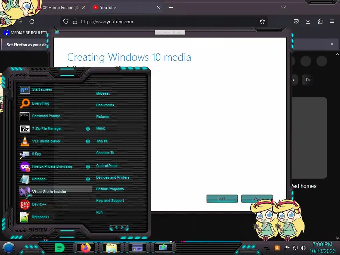340x255 pixels.
Task: Open This PC
Action: (x=102, y=141)
